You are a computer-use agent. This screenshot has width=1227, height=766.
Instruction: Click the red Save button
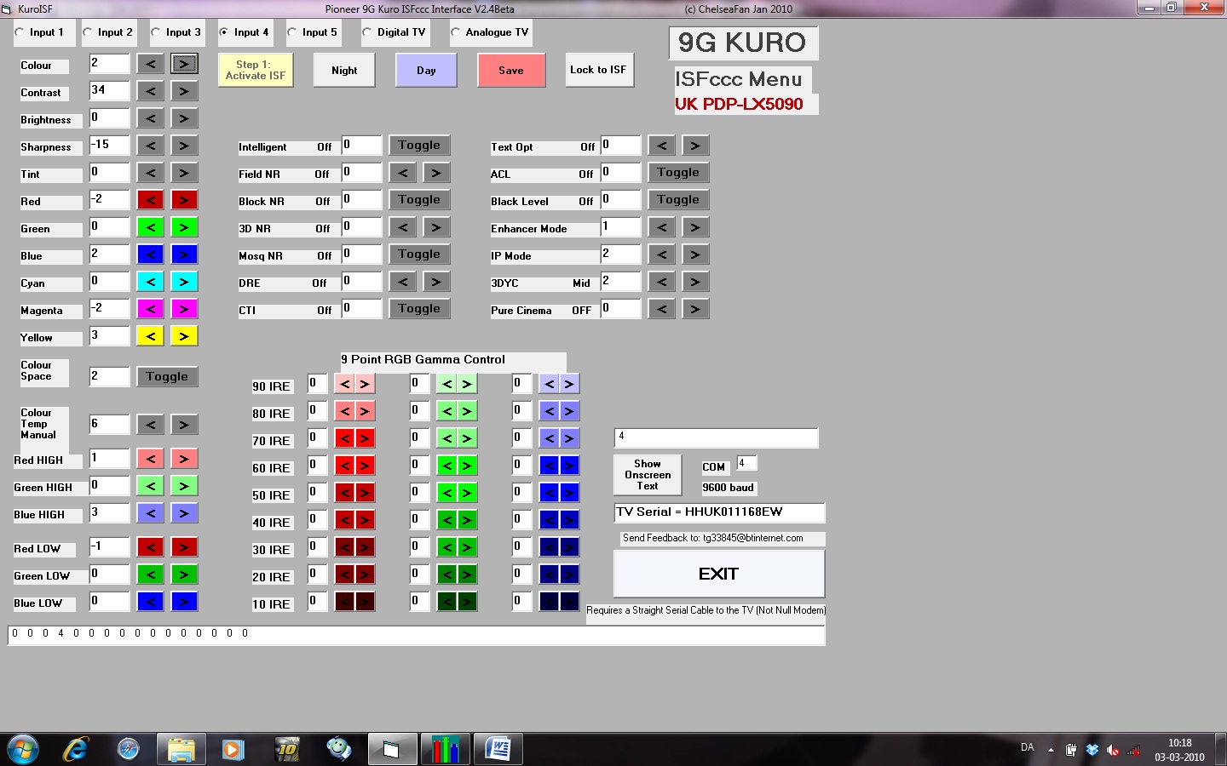click(x=511, y=70)
